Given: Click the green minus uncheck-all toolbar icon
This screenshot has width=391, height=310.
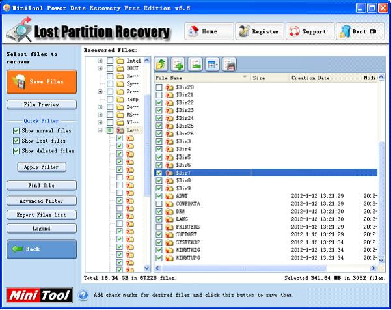Looking at the screenshot, I should click(195, 64).
